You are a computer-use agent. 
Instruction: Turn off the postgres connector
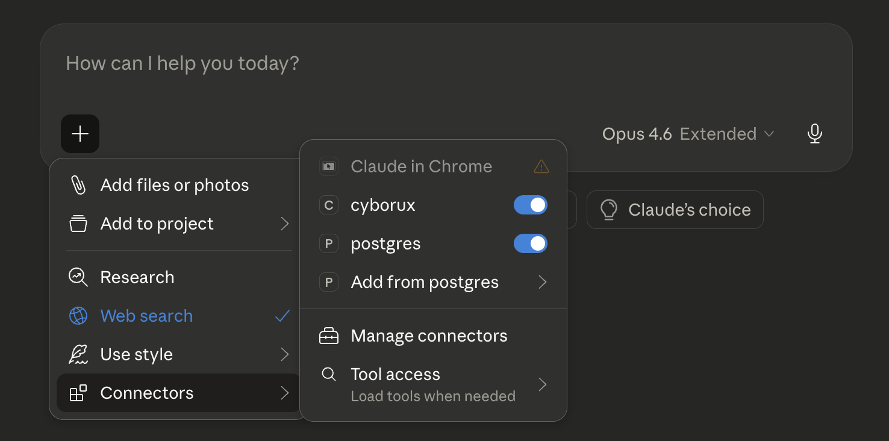click(x=531, y=243)
